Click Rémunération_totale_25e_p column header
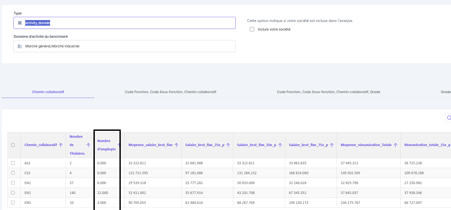Viewport: 451px width, 210px height. click(x=427, y=145)
